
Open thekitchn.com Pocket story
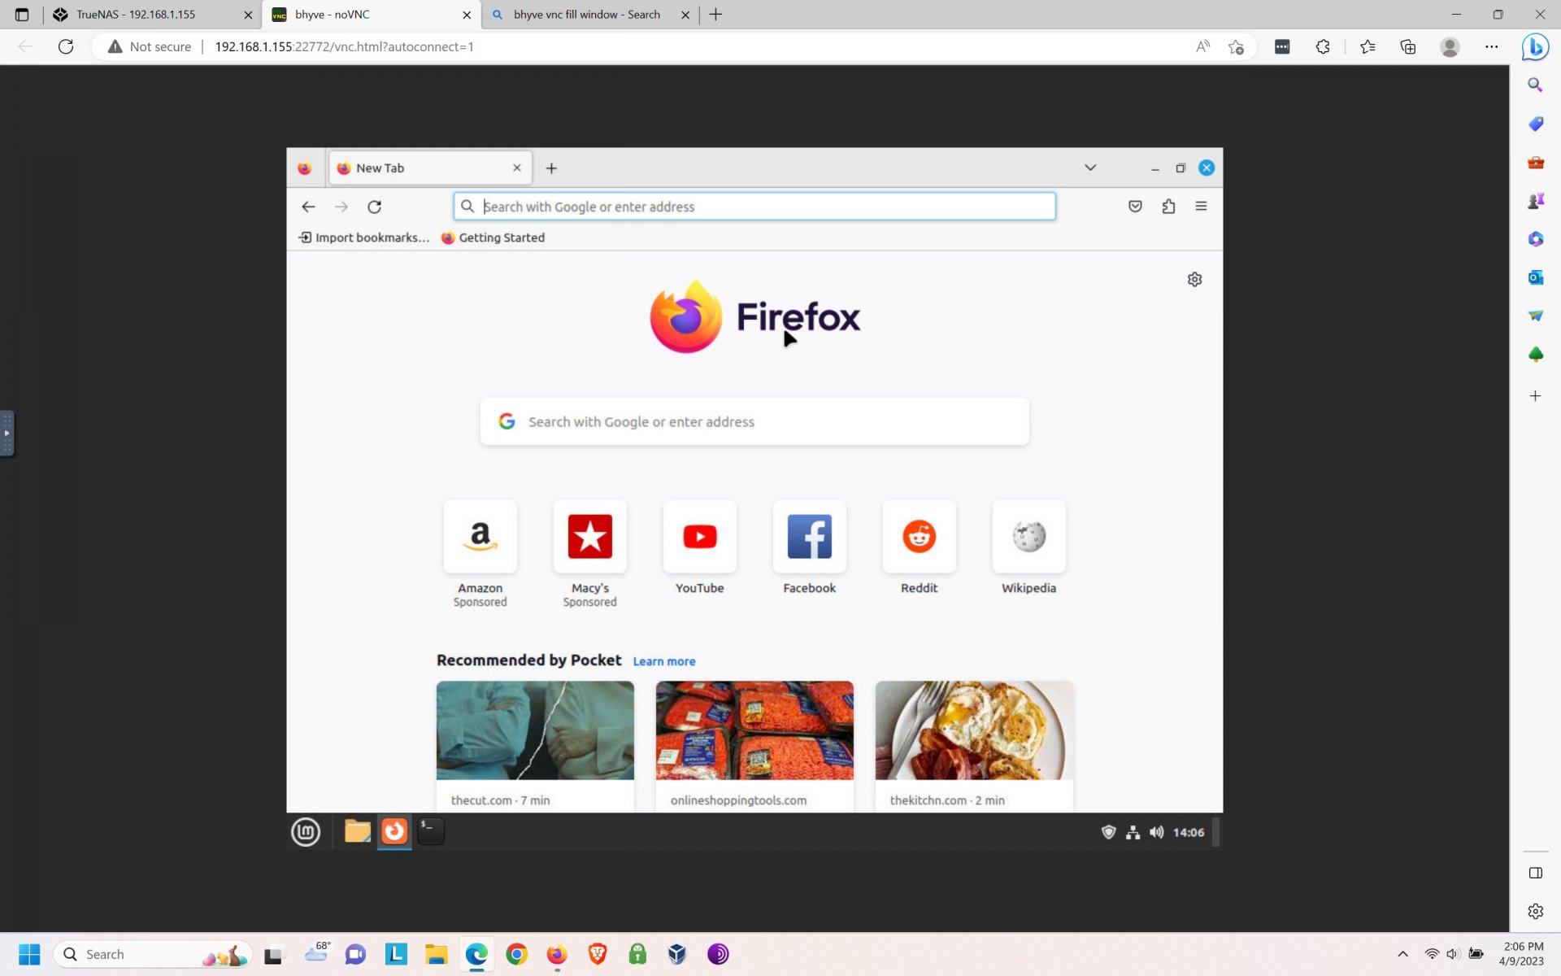tap(974, 746)
